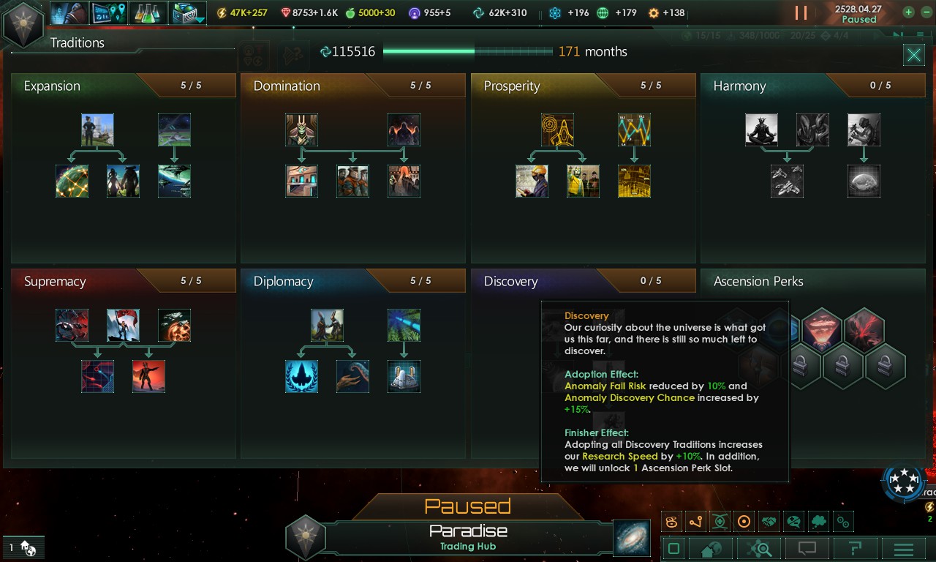Image resolution: width=936 pixels, height=562 pixels.
Task: Open the help question mark button
Action: [855, 549]
